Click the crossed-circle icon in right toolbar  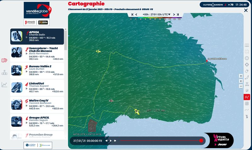click(x=247, y=91)
